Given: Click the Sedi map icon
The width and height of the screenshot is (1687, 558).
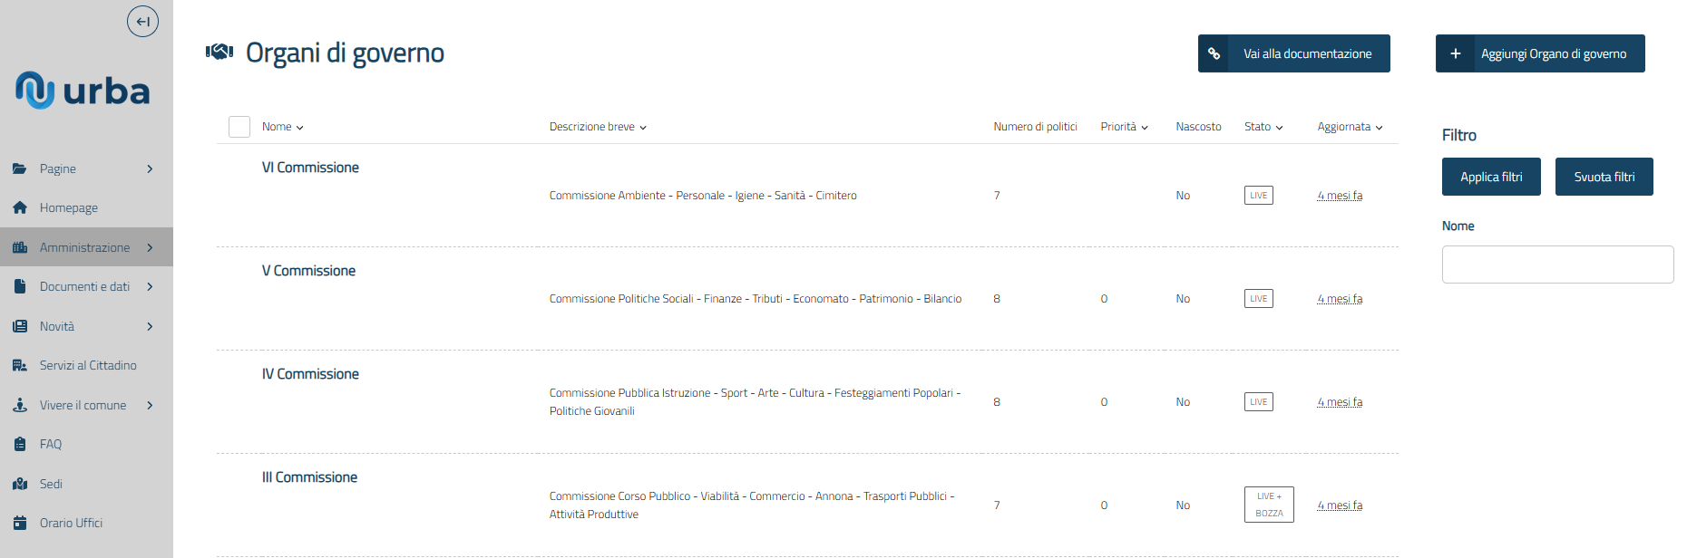Looking at the screenshot, I should point(20,484).
